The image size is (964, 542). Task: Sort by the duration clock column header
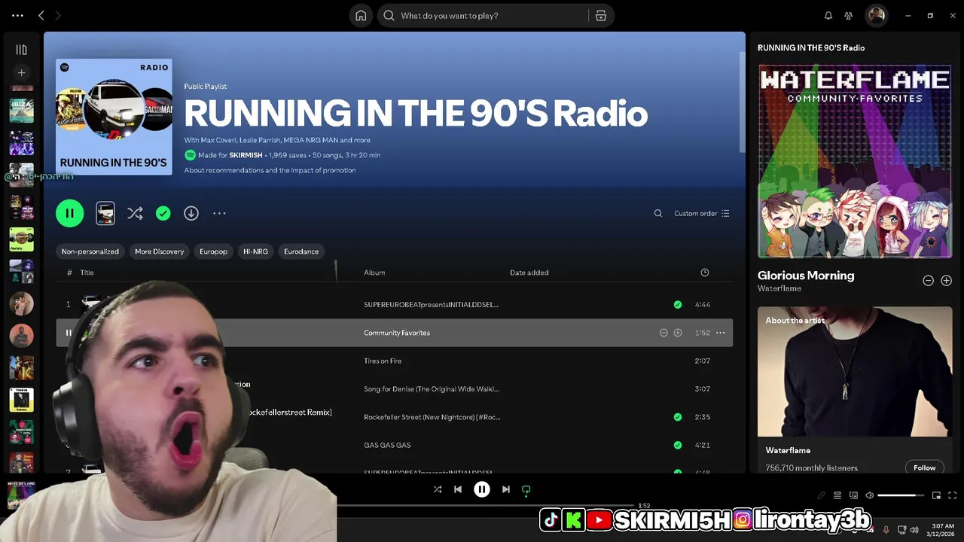point(705,273)
